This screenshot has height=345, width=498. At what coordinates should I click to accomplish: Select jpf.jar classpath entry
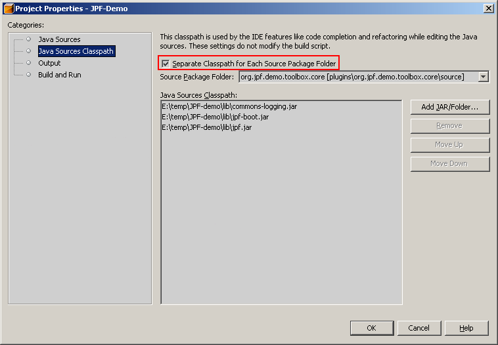(x=206, y=127)
